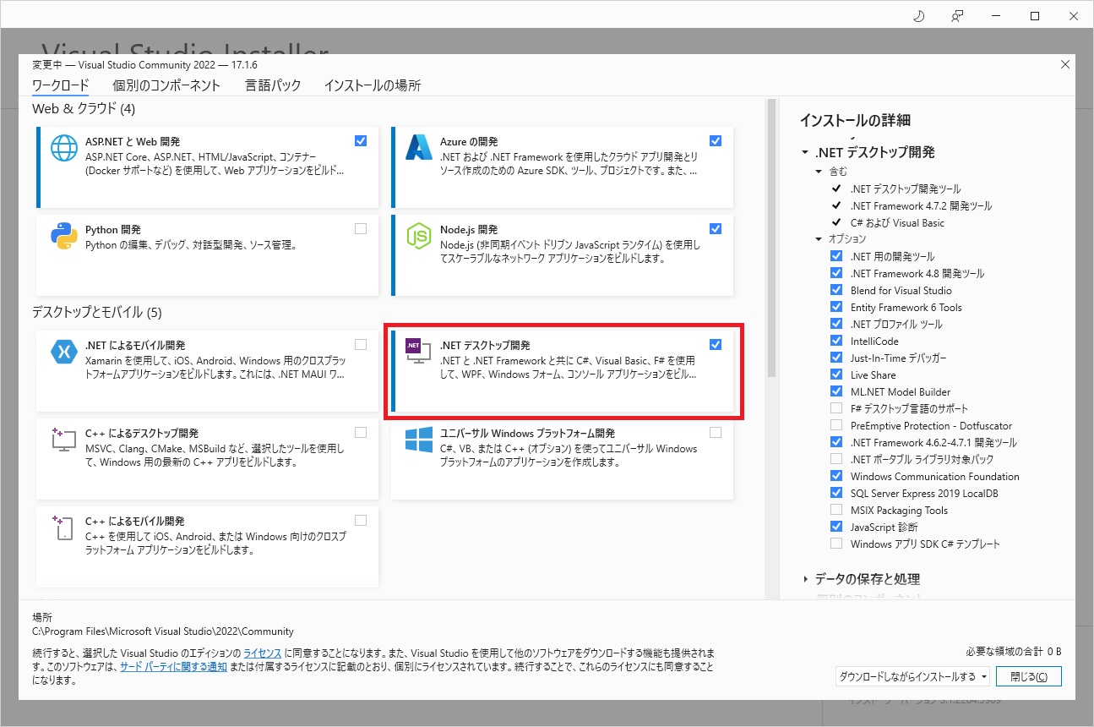Image resolution: width=1094 pixels, height=727 pixels.
Task: Check ユニバーサル Windows プラットフォーム開発 checkbox
Action: (x=716, y=432)
